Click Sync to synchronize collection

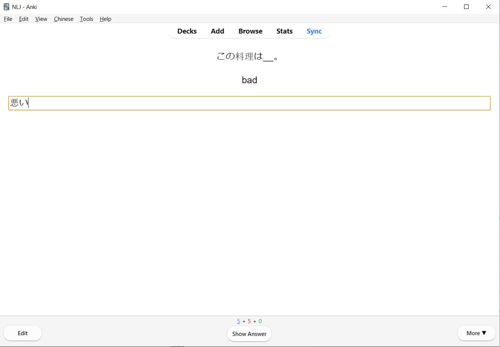[x=314, y=31]
